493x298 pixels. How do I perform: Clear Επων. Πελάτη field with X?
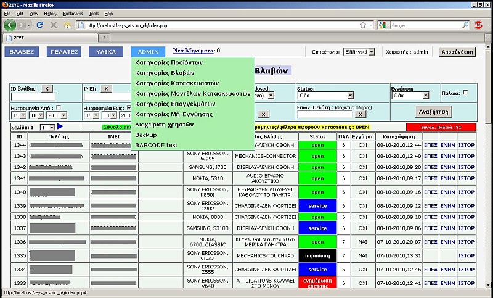pyautogui.click(x=361, y=114)
